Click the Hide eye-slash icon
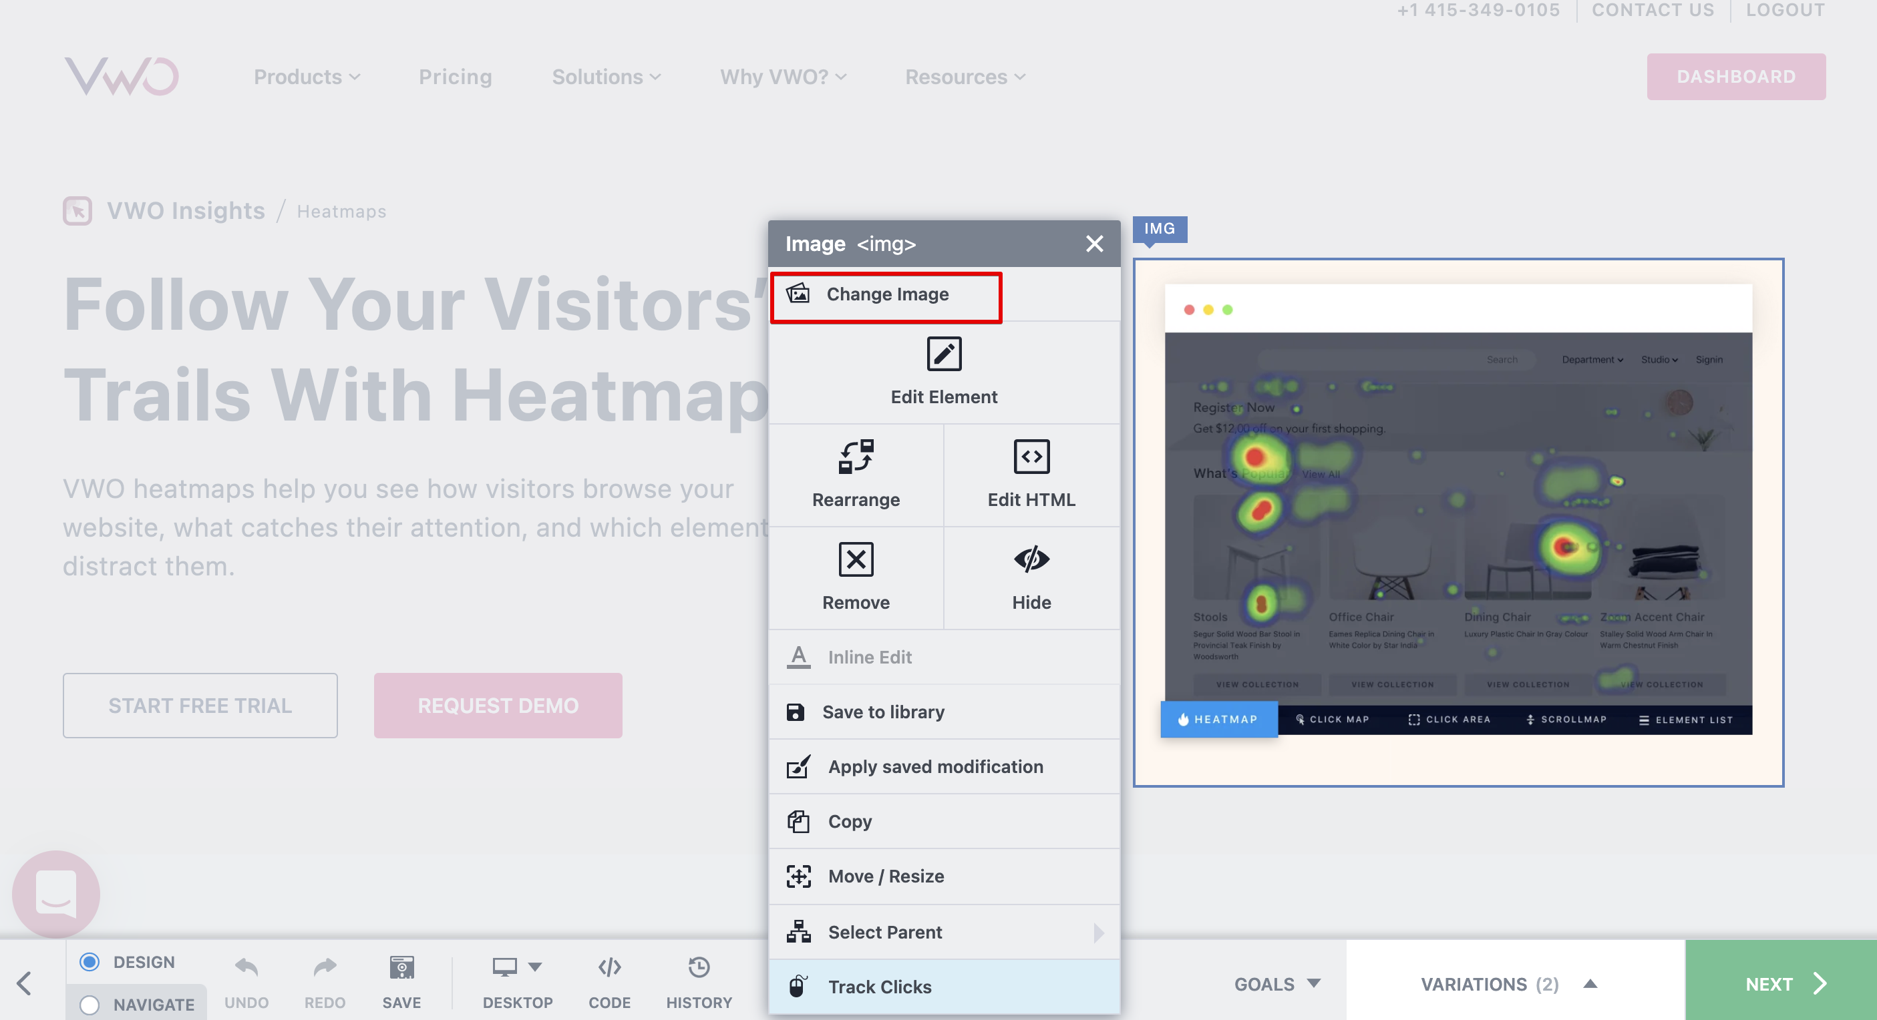1877x1020 pixels. pos(1031,559)
